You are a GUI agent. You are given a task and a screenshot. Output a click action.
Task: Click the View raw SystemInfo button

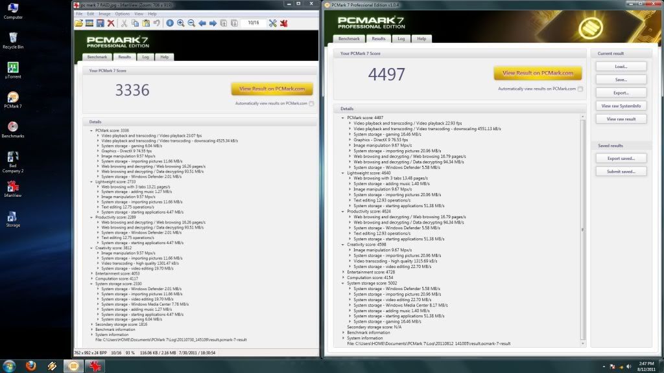click(621, 106)
